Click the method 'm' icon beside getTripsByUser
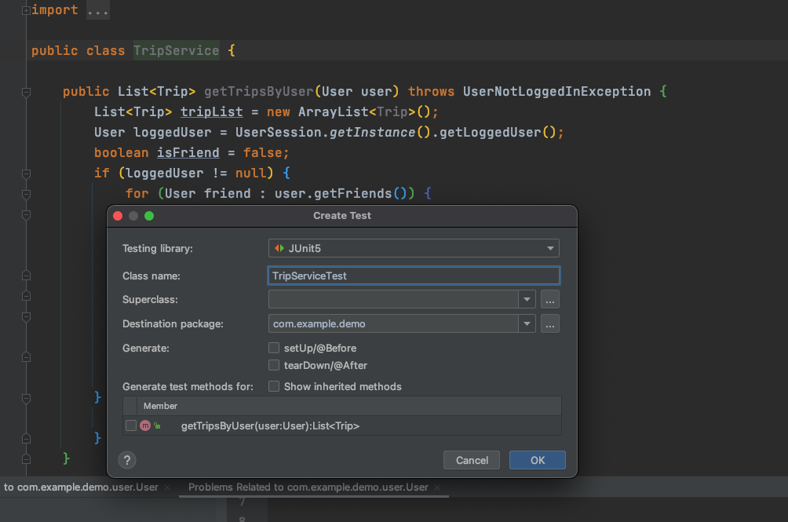The image size is (788, 522). click(145, 425)
